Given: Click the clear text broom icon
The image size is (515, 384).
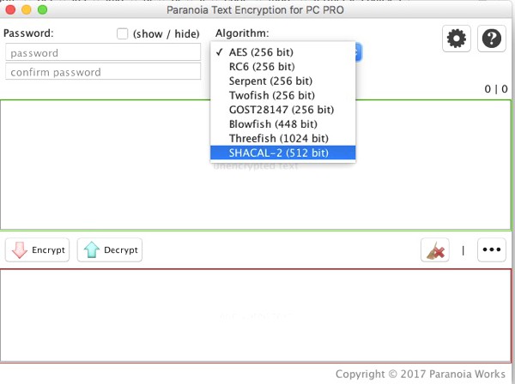Looking at the screenshot, I should coord(435,250).
